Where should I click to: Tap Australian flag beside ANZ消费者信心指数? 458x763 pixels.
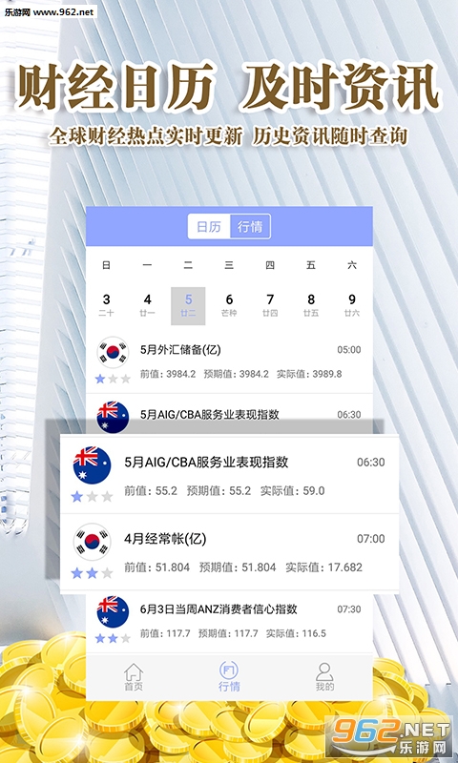pyautogui.click(x=113, y=611)
